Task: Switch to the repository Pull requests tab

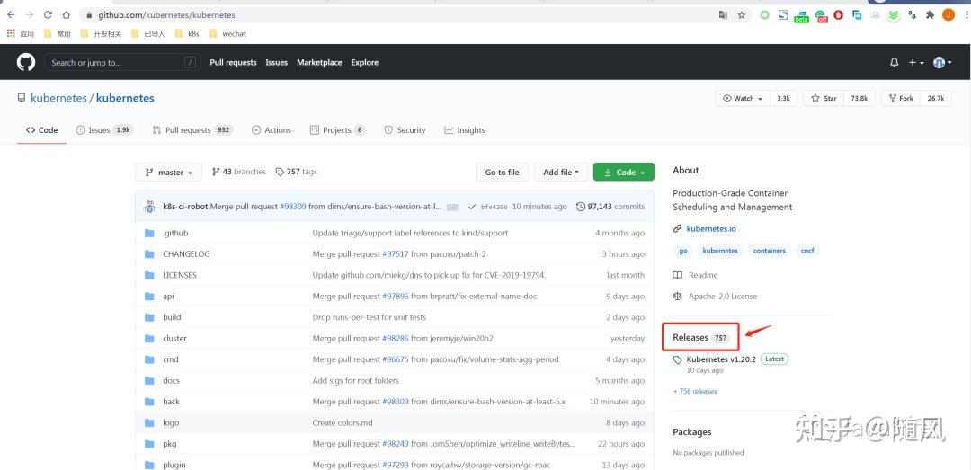Action: [x=192, y=130]
